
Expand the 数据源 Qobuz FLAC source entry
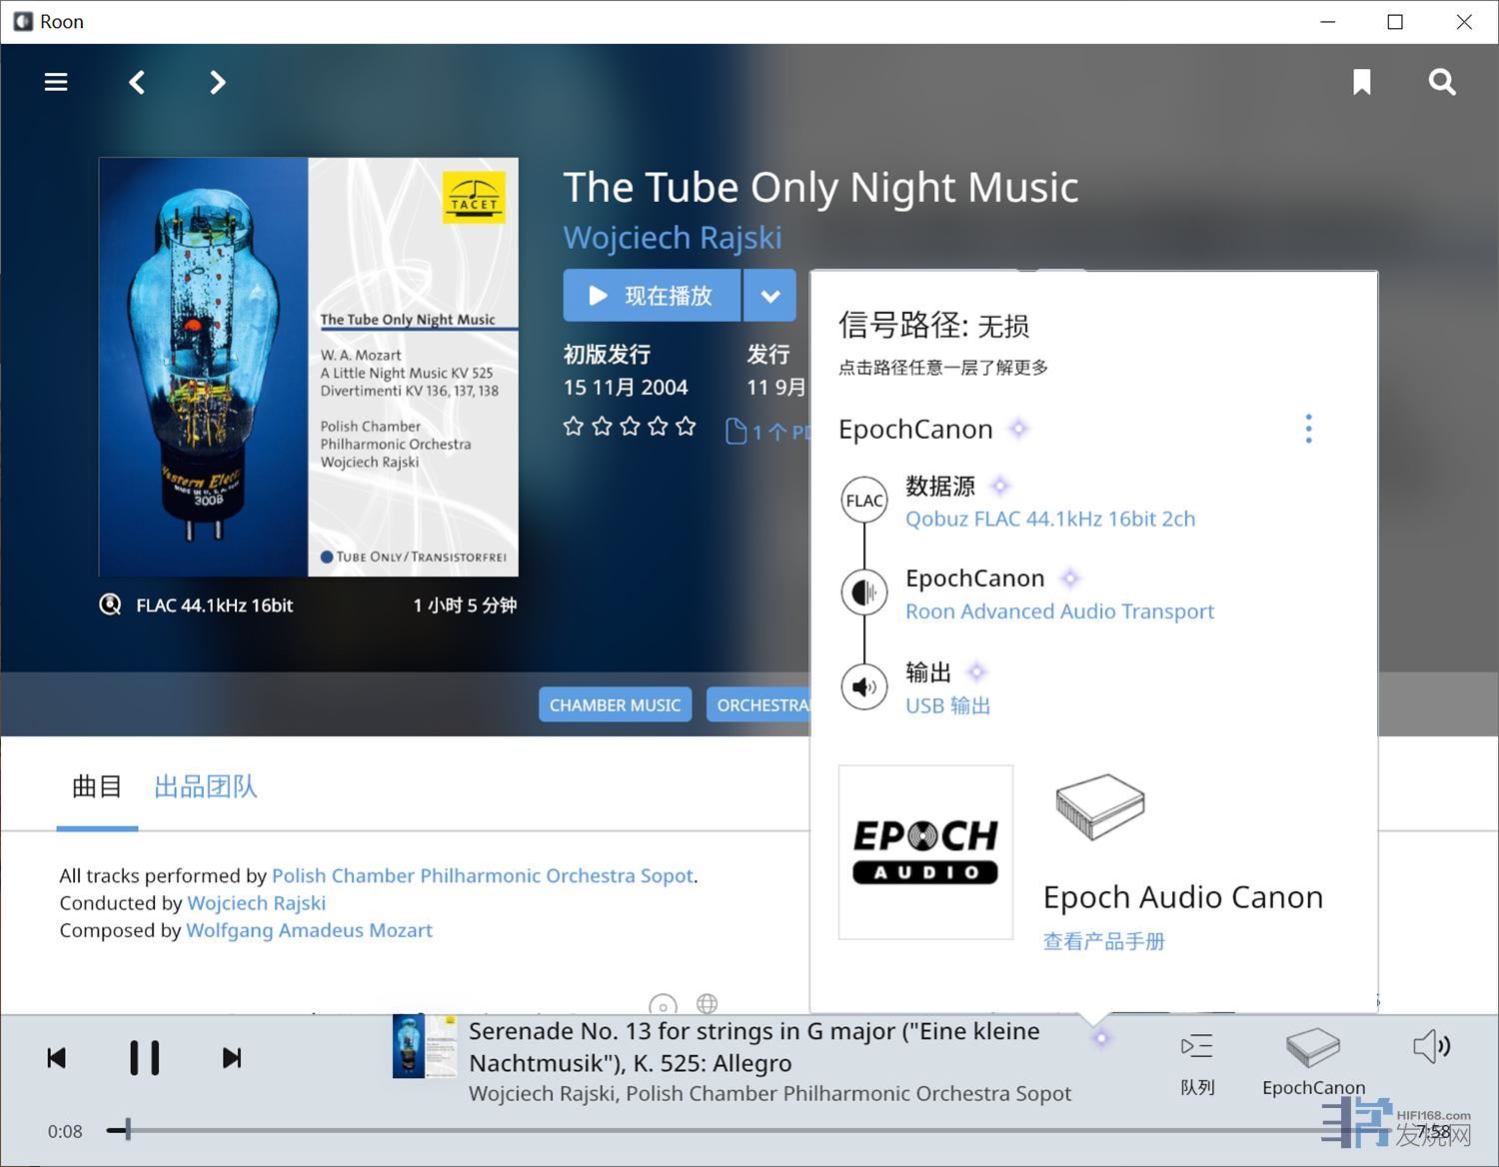[x=1049, y=519]
